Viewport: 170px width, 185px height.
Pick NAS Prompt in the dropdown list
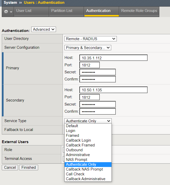77,160
